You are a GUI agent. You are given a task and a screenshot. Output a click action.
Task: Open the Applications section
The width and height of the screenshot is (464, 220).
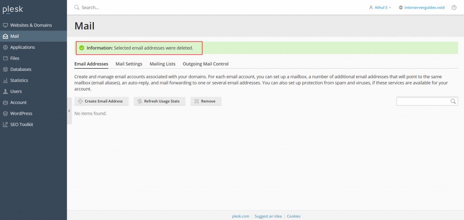click(x=22, y=47)
